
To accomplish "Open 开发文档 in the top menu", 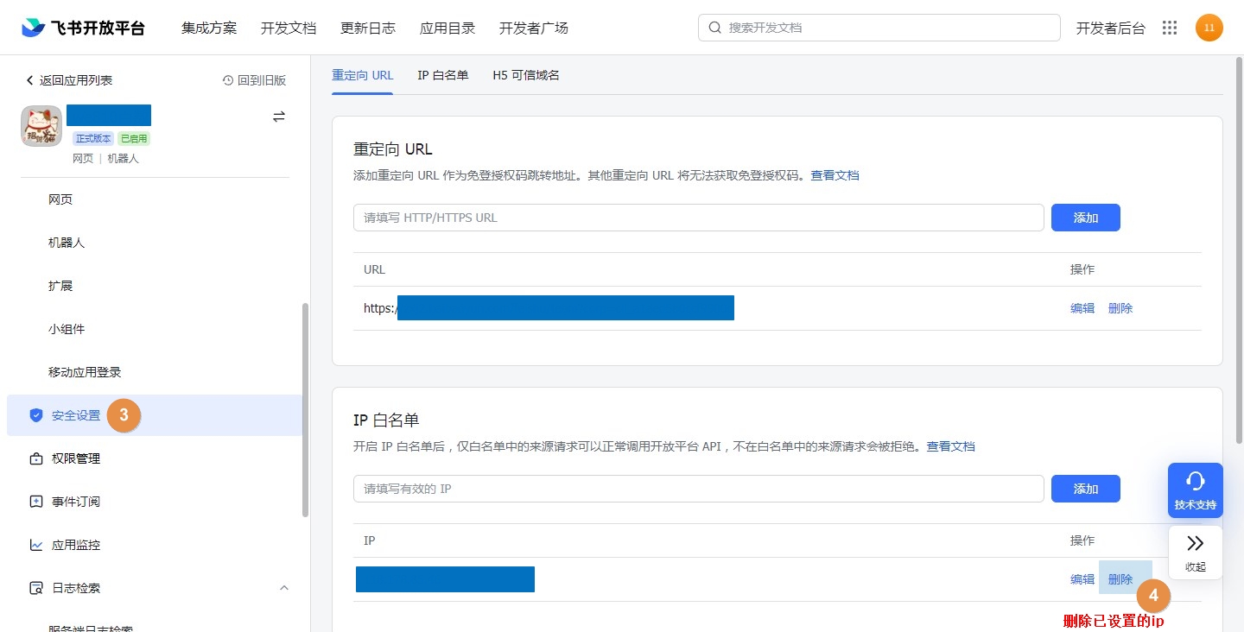I will pos(289,28).
